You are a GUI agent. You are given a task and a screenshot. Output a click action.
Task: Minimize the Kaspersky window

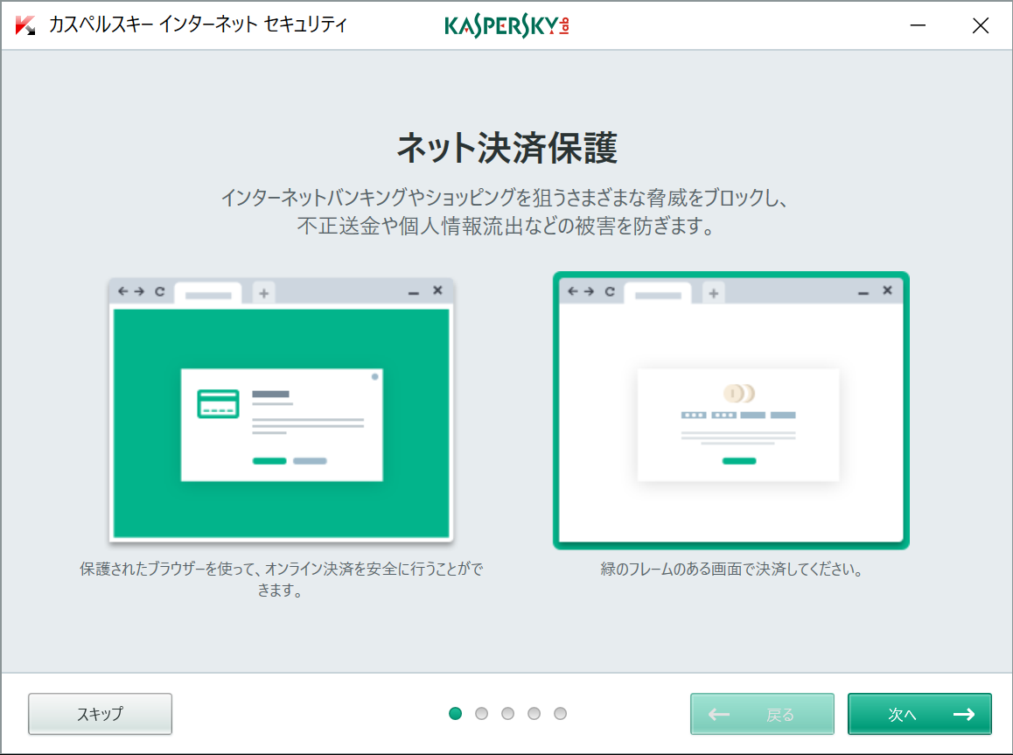[918, 25]
